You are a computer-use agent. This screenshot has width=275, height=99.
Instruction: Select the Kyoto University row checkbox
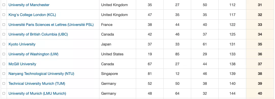(x=4, y=44)
